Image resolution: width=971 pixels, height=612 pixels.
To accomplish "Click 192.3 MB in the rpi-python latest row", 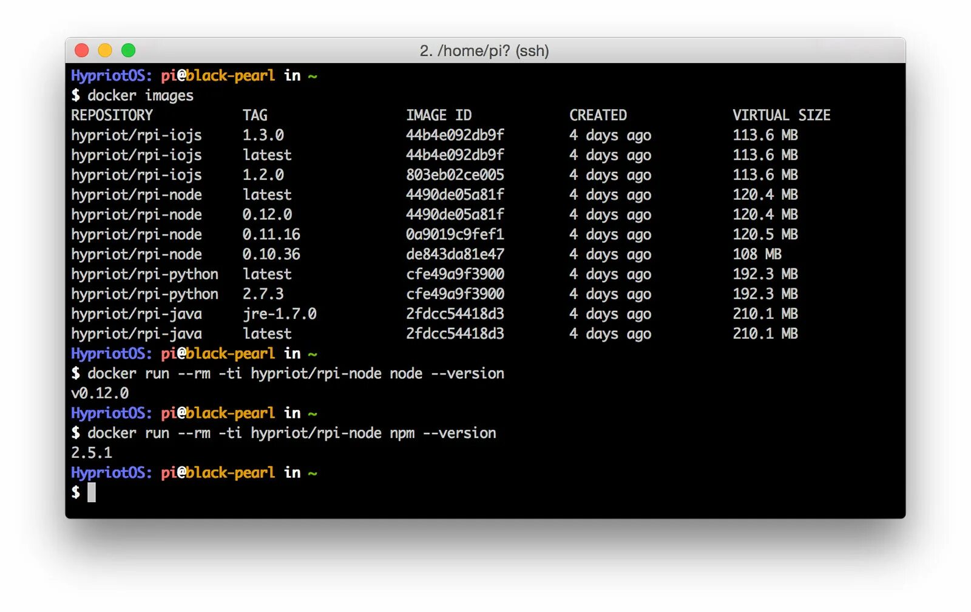I will point(765,274).
